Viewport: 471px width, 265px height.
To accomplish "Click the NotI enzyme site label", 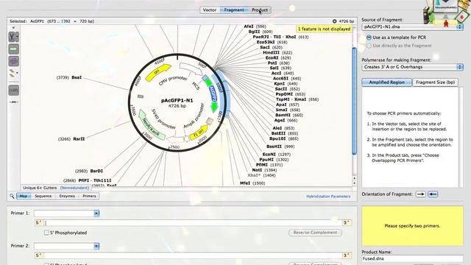I will (x=257, y=170).
